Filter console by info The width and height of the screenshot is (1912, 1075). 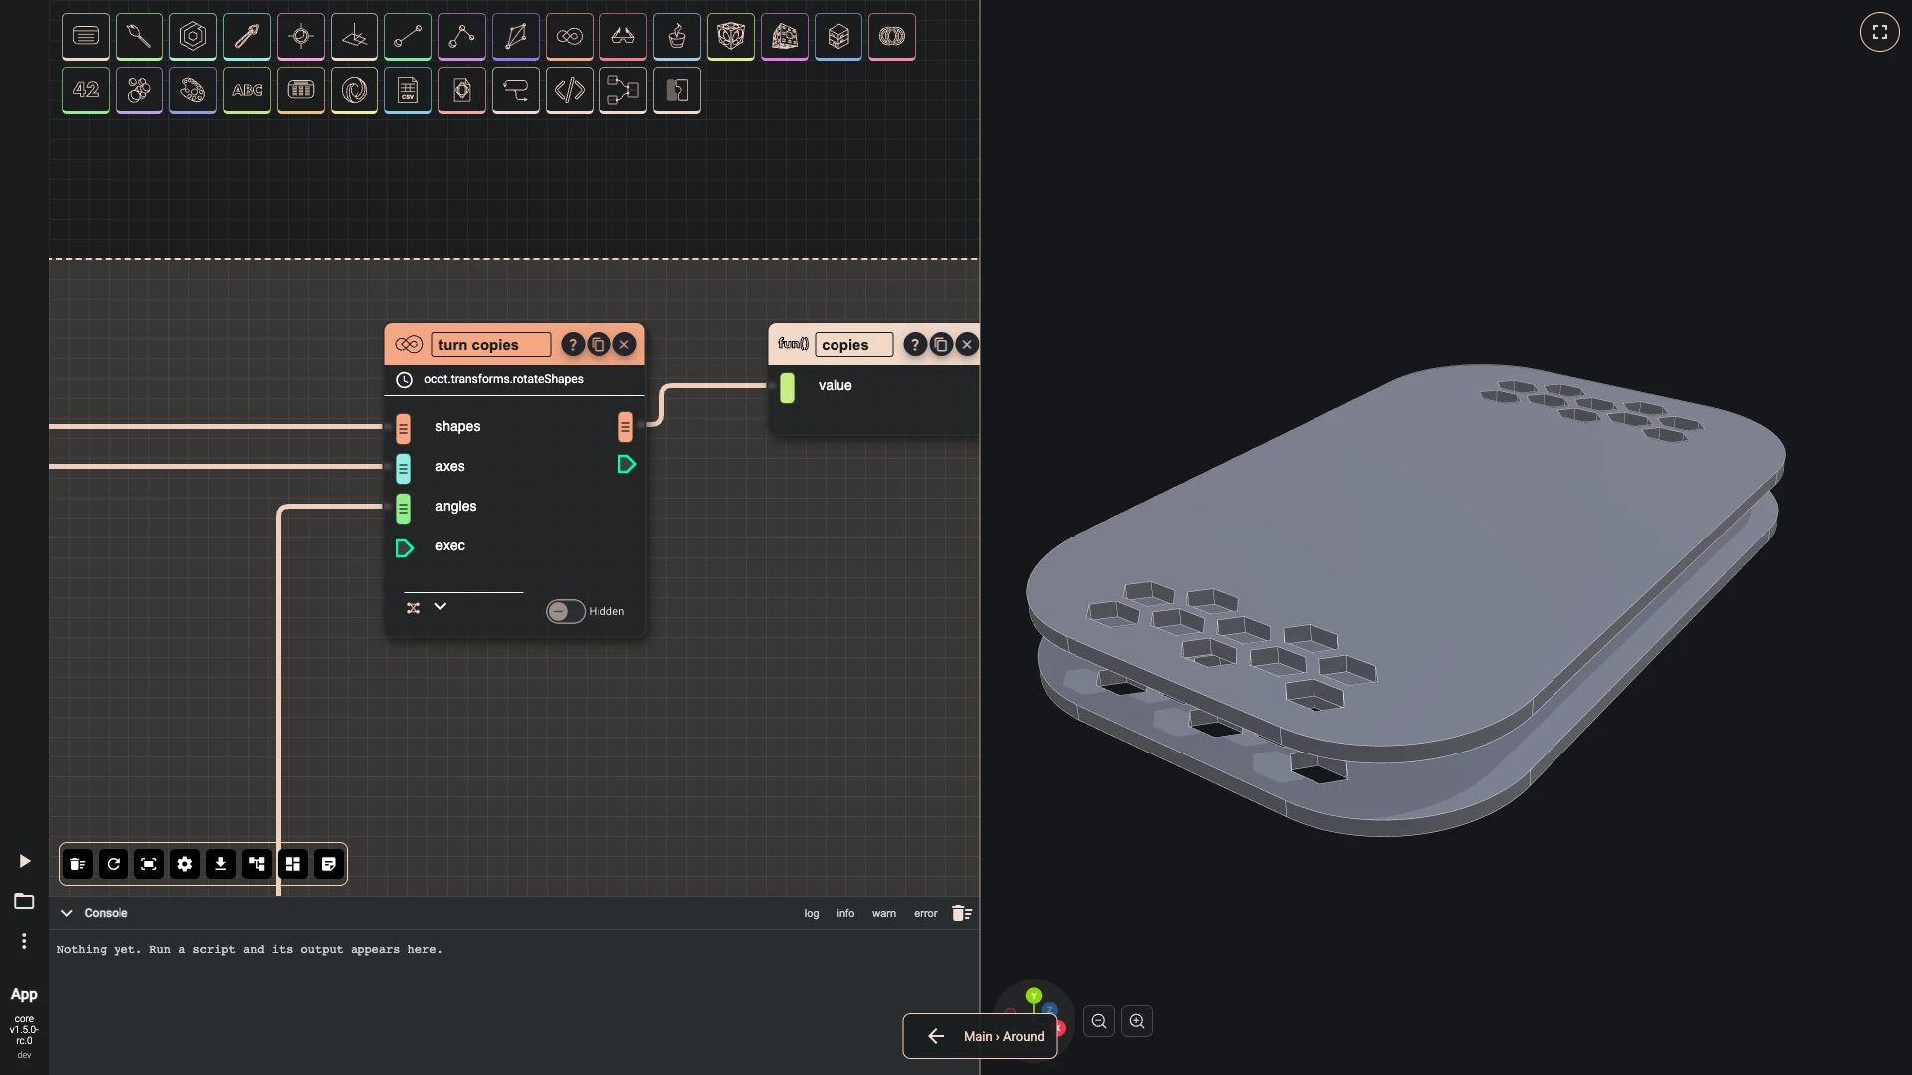pos(845,913)
